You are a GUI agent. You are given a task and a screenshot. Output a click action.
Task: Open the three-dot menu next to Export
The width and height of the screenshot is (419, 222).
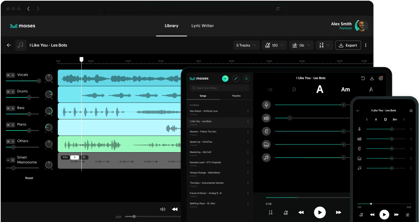click(366, 45)
